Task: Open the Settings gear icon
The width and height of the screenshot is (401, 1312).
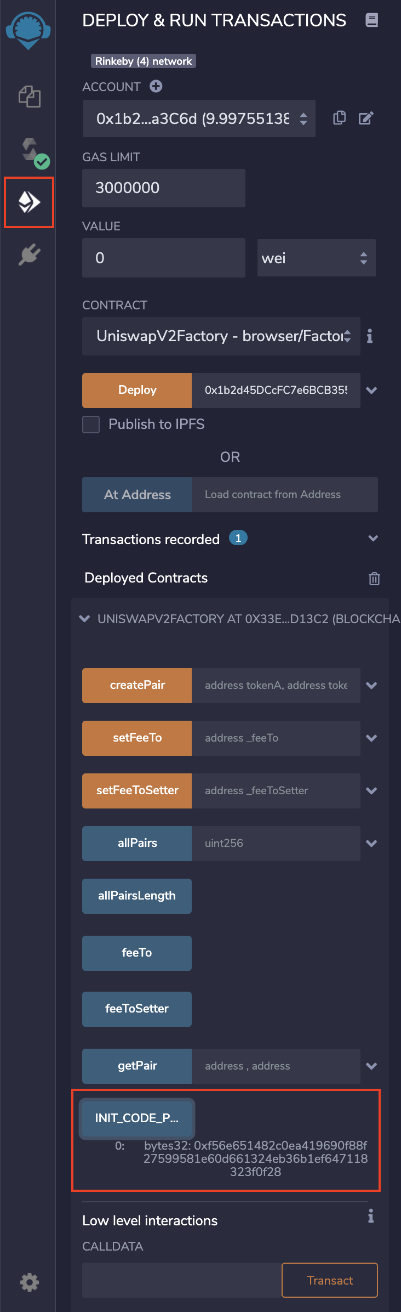Action: (30, 1282)
